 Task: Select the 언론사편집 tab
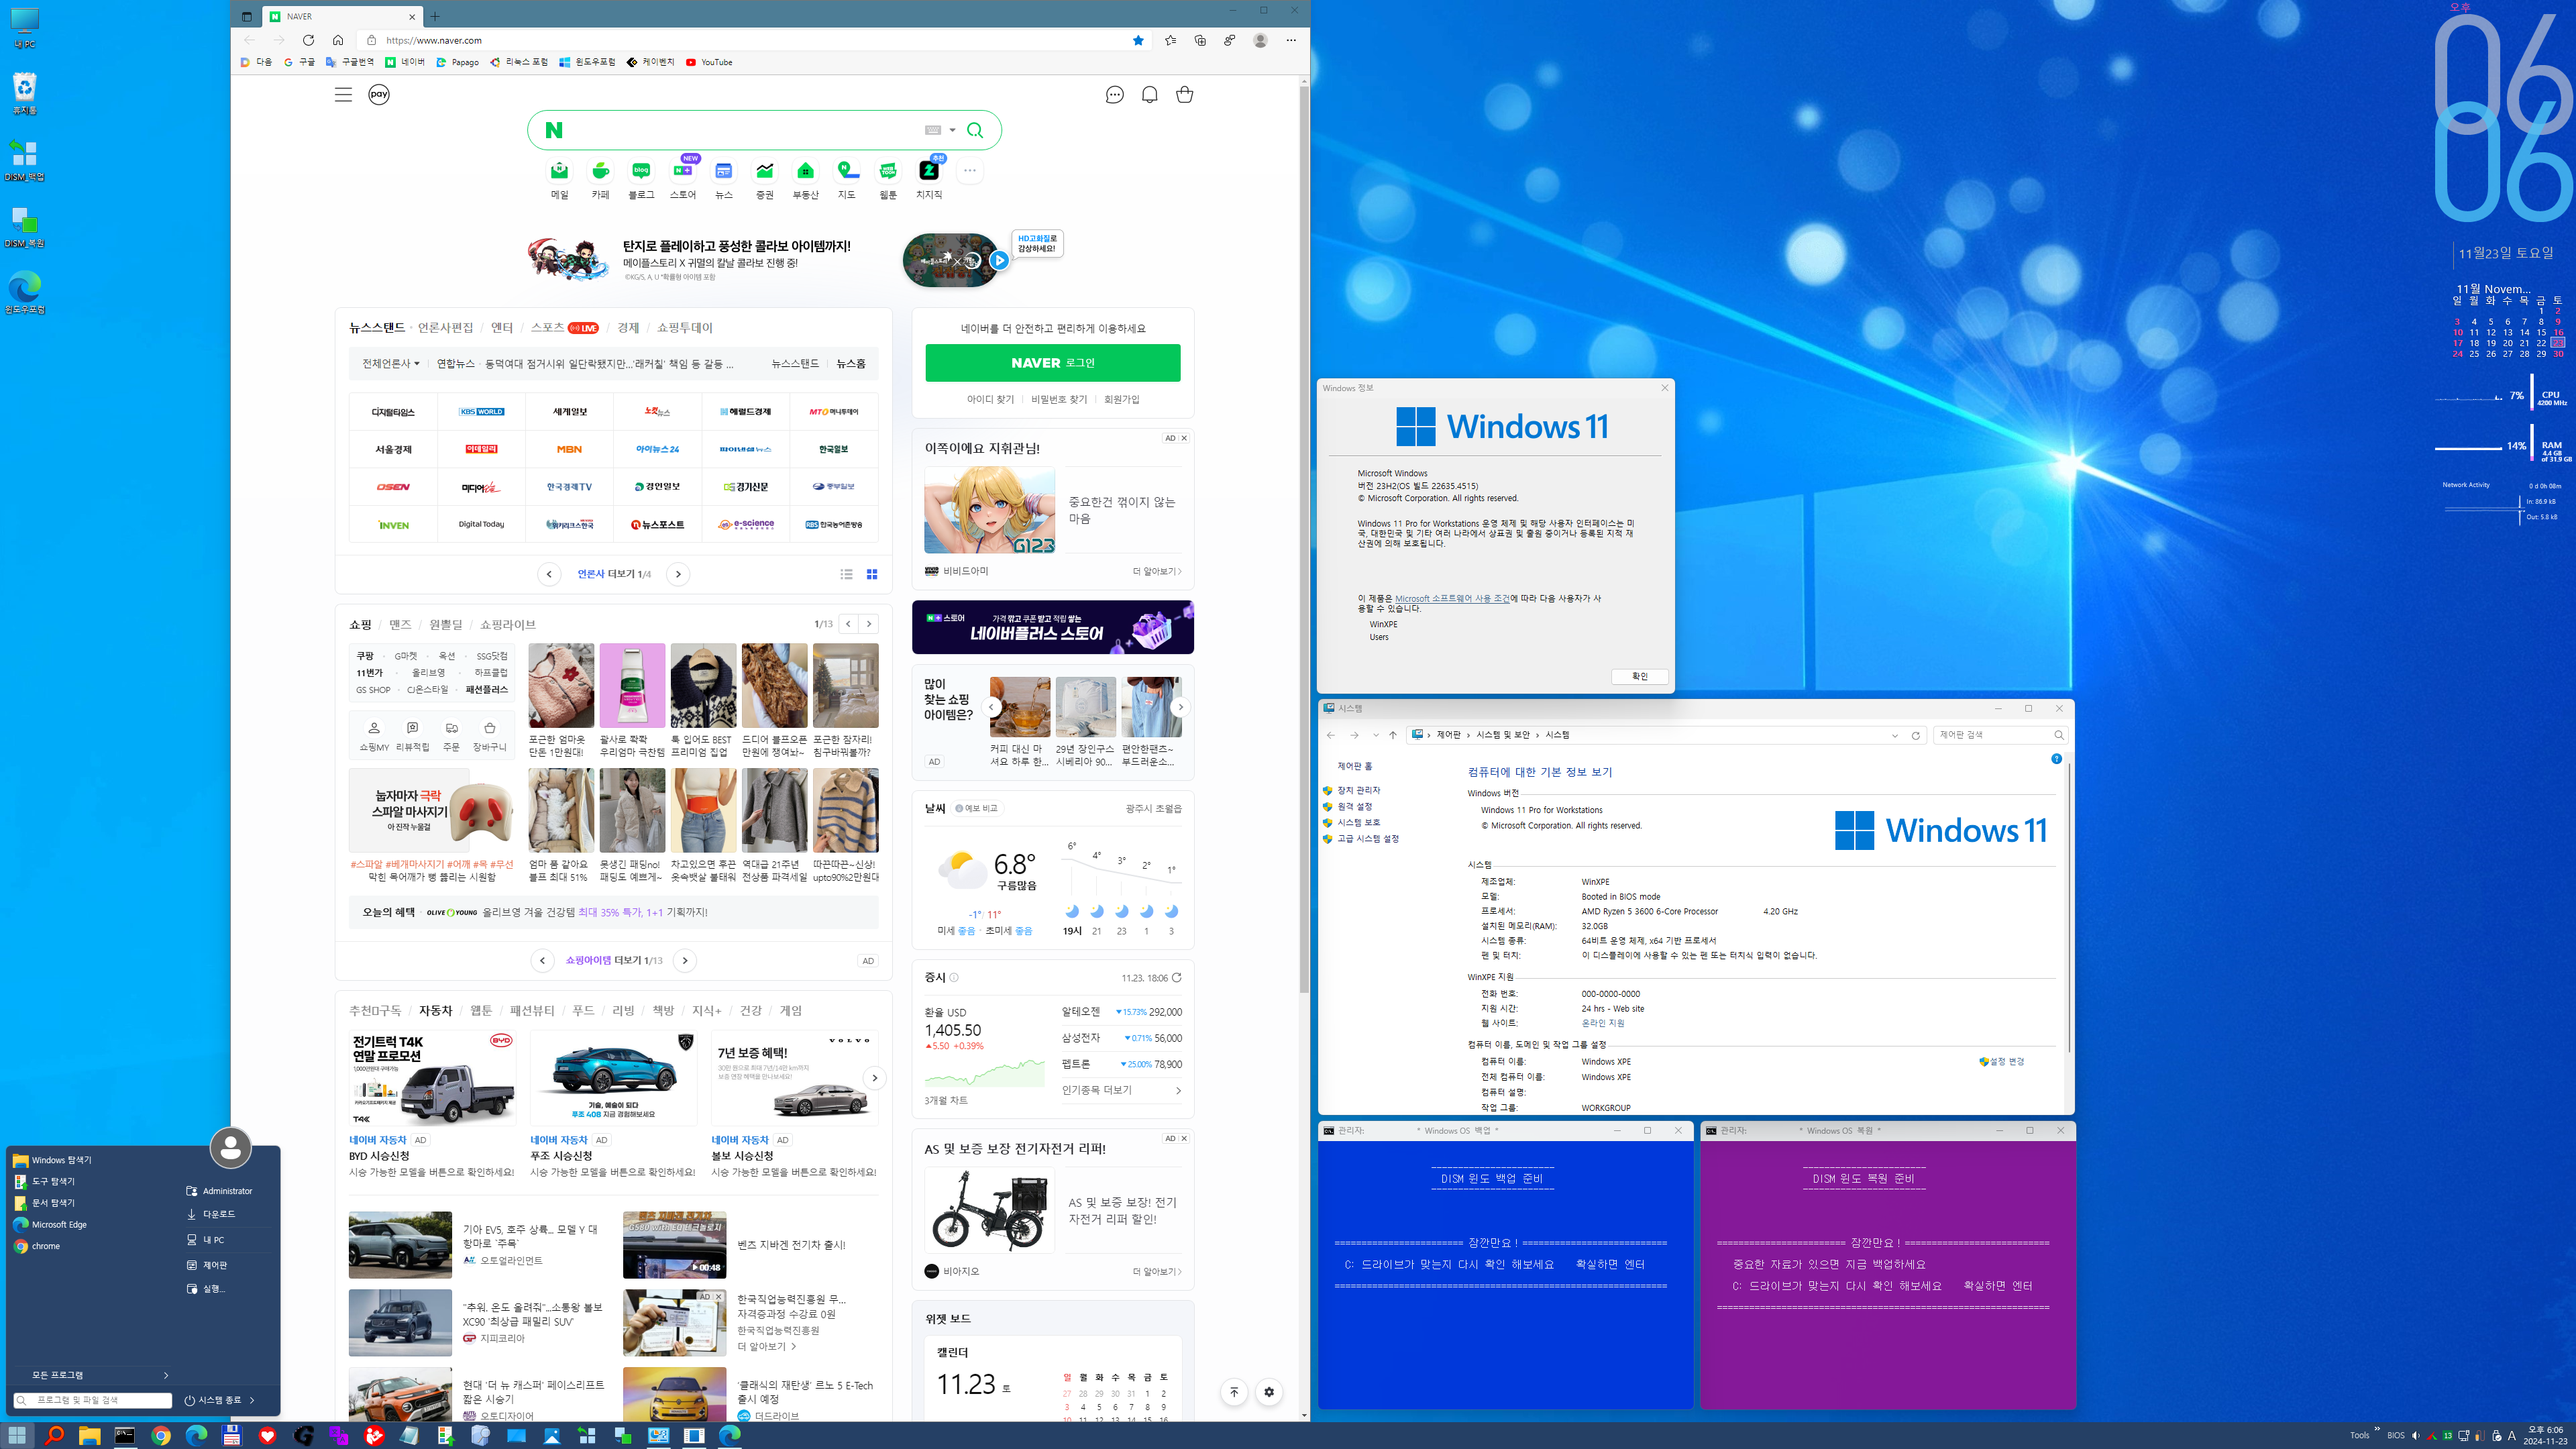[x=445, y=328]
